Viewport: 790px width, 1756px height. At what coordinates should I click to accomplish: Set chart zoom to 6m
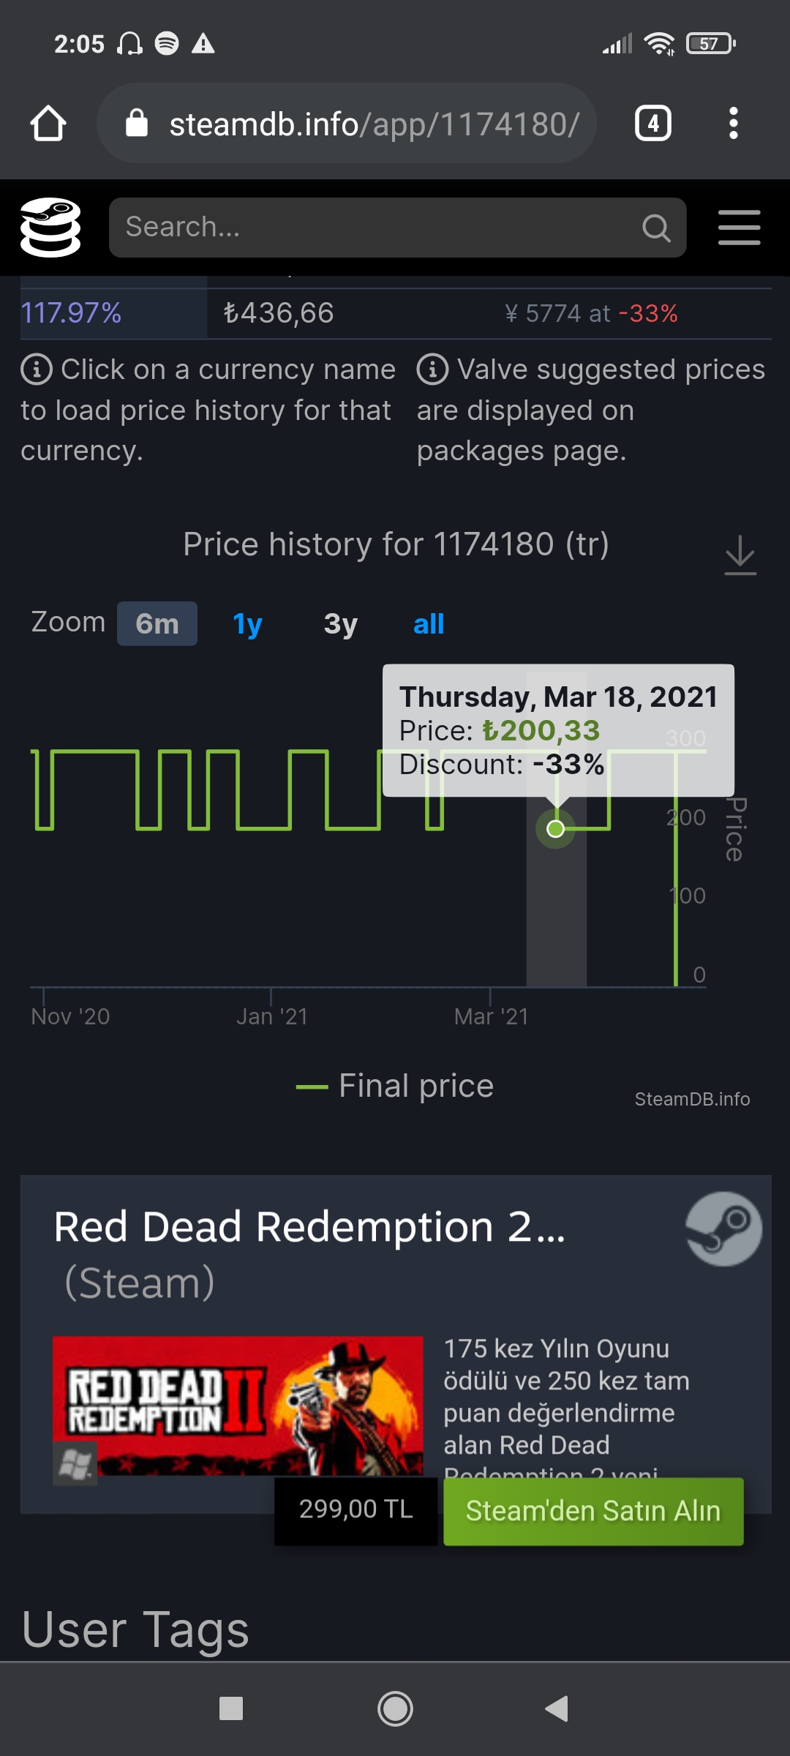pos(157,624)
